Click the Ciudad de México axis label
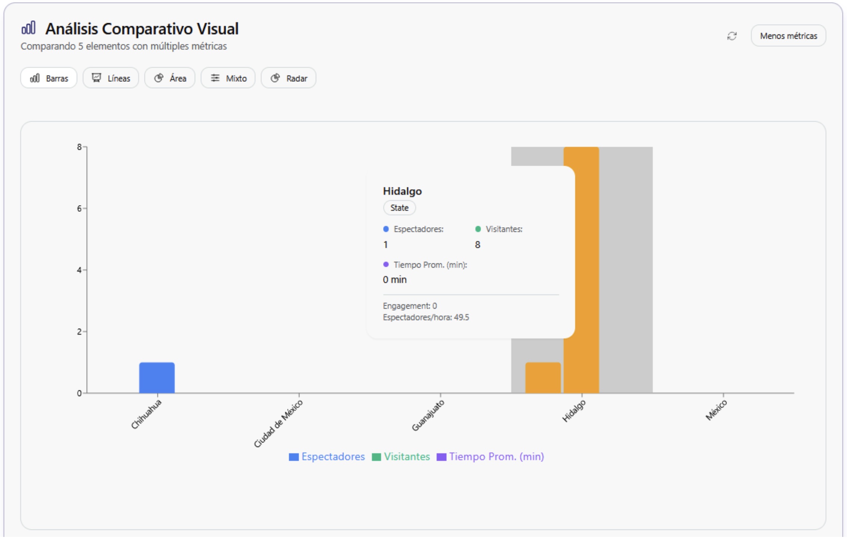Screen dimensions: 847x544 278,423
